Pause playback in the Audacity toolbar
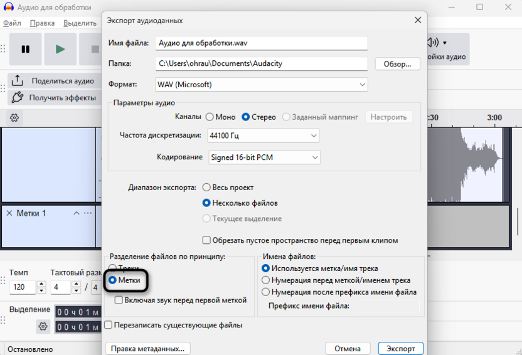Screen dimensions: 522x355 25,50
